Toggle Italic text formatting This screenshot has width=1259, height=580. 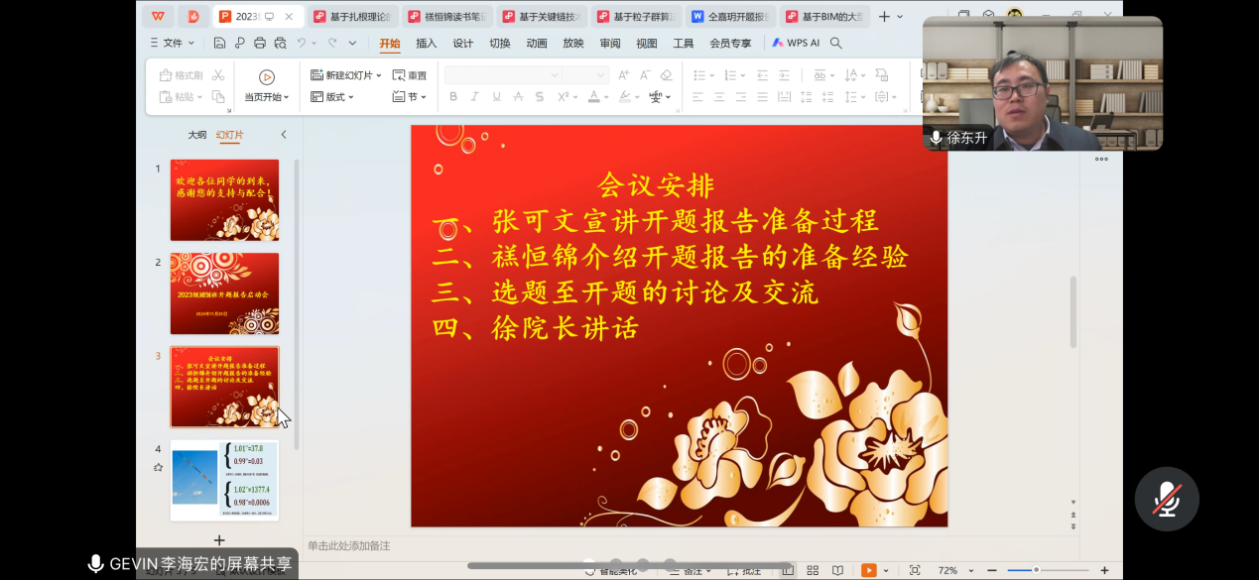pyautogui.click(x=475, y=97)
